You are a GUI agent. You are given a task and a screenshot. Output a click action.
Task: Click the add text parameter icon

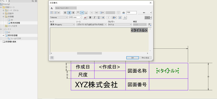(150, 25)
